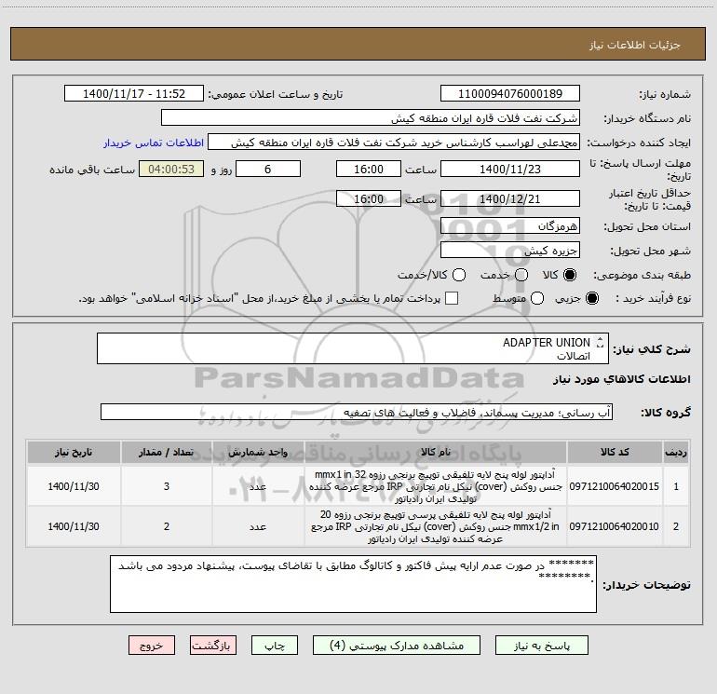Click the spinner arrows in ADAPTER UNION description box
The height and width of the screenshot is (694, 717).
pos(600,342)
